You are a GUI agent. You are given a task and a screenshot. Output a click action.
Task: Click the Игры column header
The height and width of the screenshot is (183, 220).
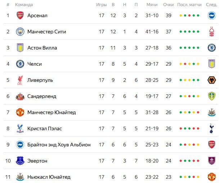tap(102, 5)
